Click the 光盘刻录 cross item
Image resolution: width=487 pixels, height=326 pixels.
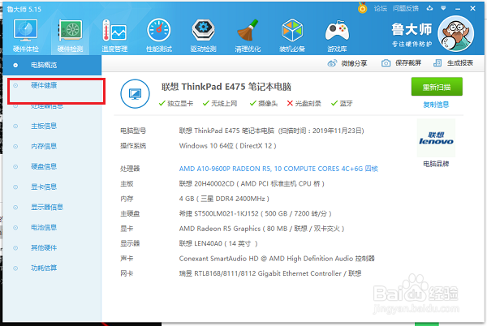[304, 104]
